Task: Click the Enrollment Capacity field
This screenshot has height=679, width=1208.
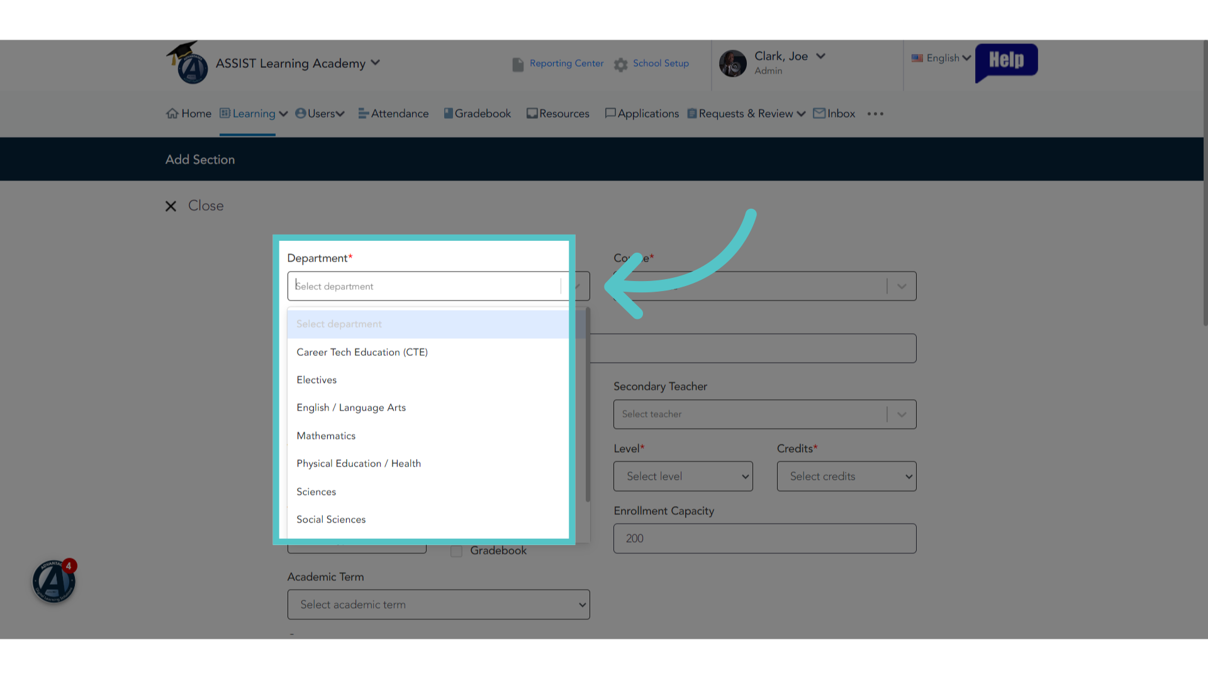Action: (764, 538)
